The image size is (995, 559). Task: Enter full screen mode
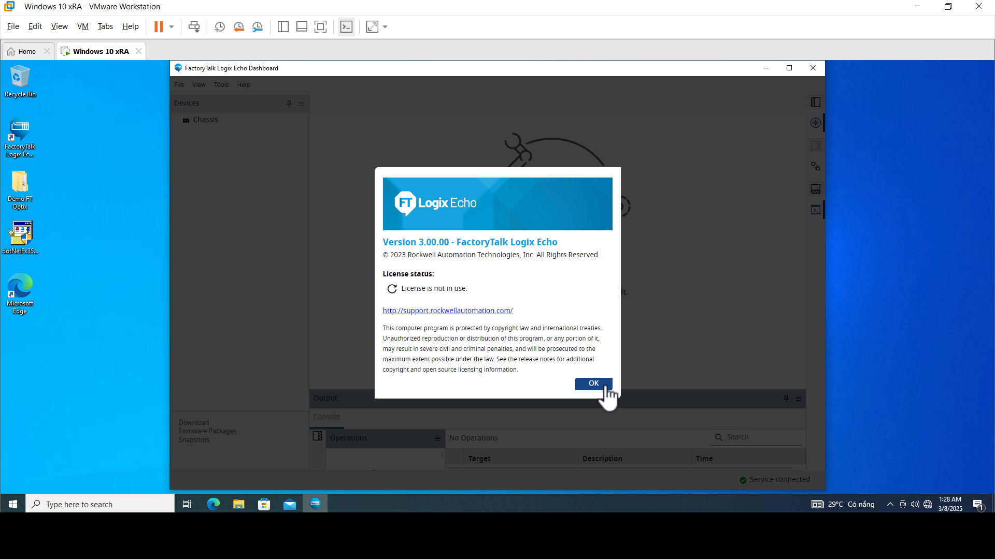(321, 27)
